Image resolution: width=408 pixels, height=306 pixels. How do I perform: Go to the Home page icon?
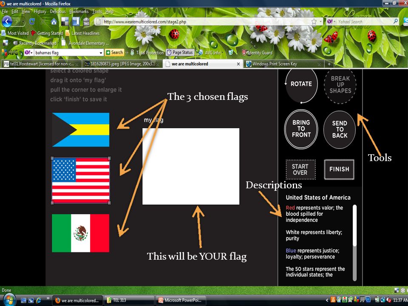click(54, 22)
